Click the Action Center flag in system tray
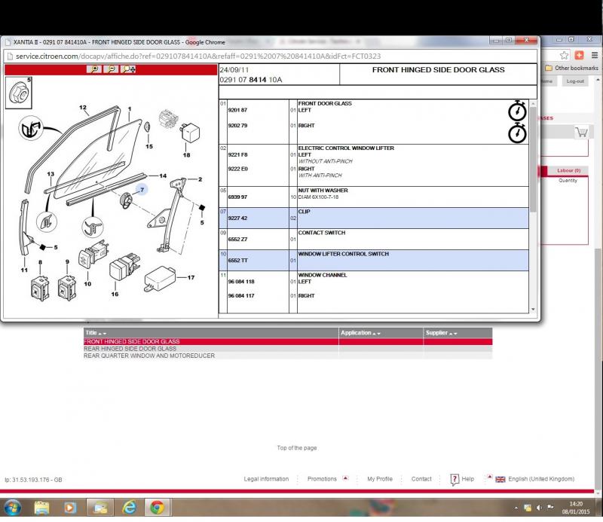 click(550, 508)
